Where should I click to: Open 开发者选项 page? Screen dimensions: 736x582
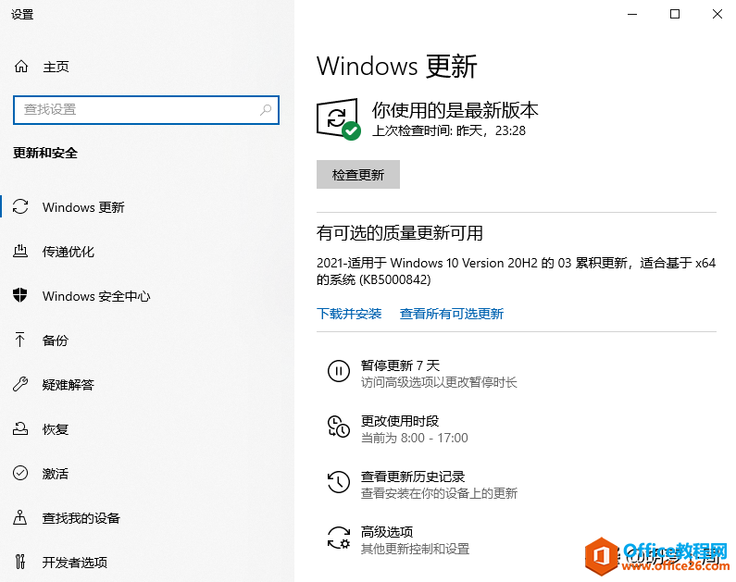[75, 562]
